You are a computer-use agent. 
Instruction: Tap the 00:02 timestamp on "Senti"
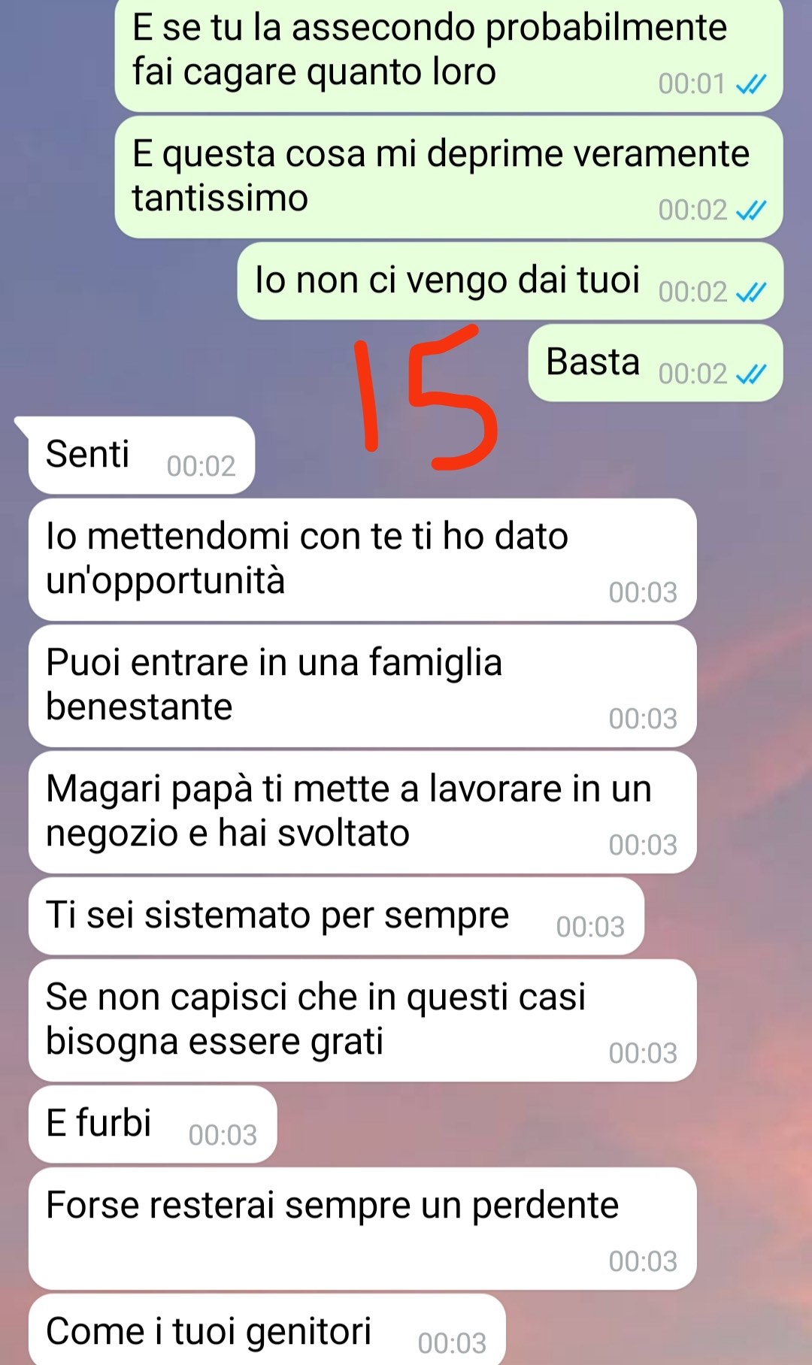tap(201, 466)
